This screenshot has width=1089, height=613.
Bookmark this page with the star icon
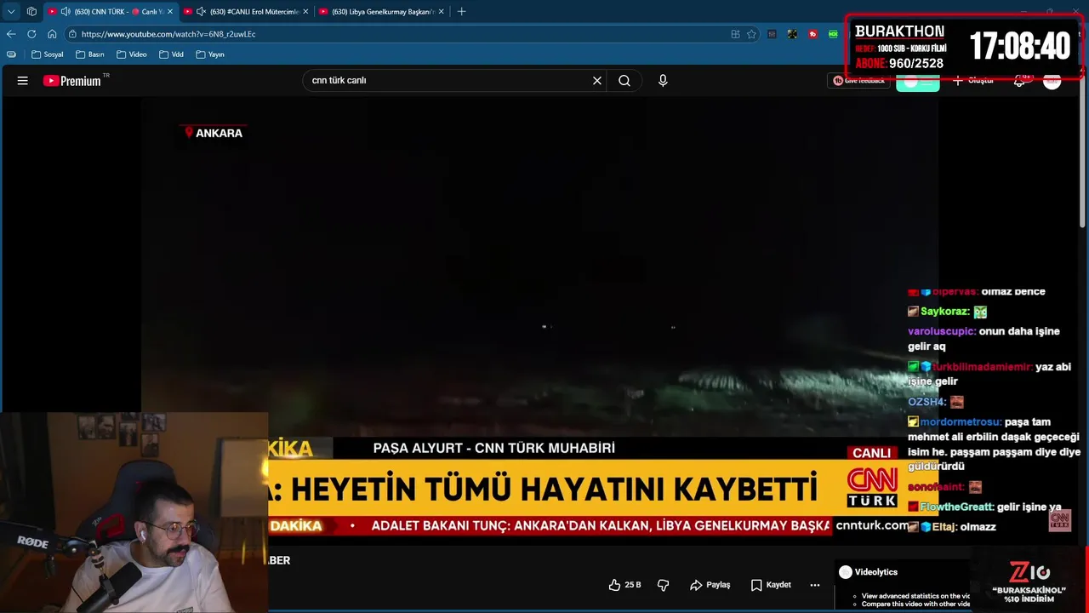tap(751, 34)
